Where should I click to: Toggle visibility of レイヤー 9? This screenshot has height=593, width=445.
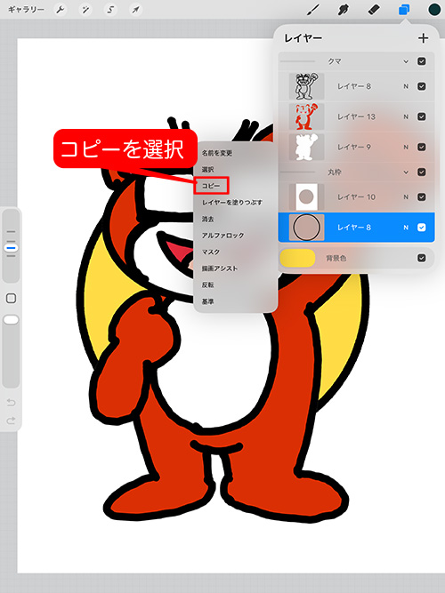point(422,147)
